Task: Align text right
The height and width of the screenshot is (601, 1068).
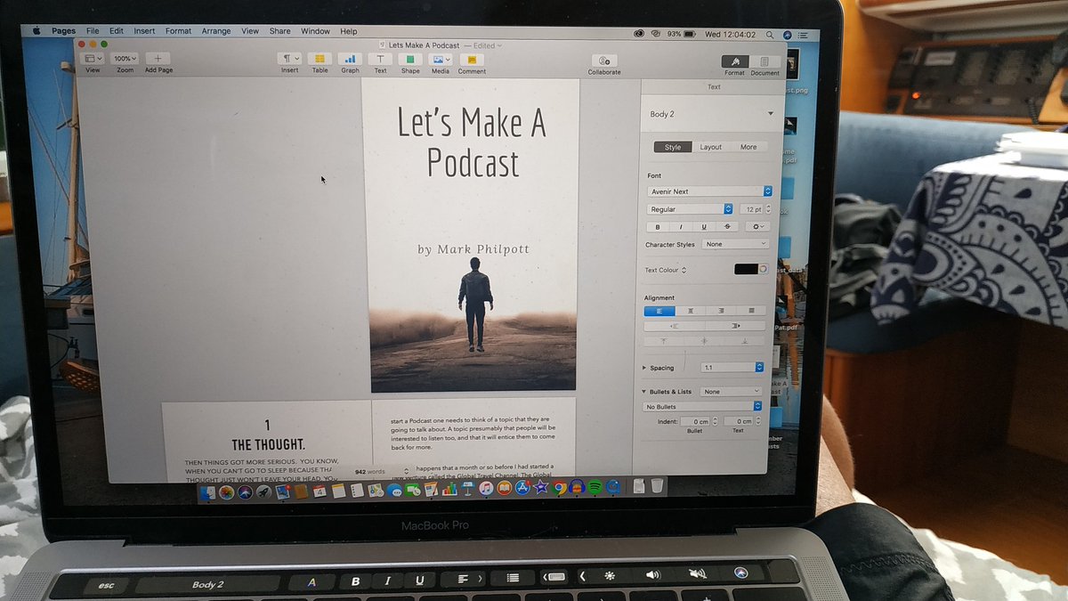Action: pos(721,311)
